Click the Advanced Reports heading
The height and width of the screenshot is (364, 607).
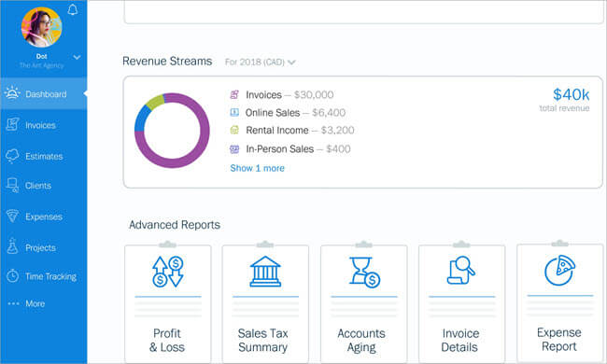click(x=175, y=225)
